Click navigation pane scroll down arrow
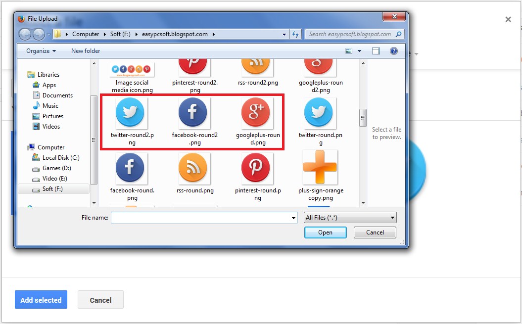Screen dimensions: 522x324 point(94,203)
